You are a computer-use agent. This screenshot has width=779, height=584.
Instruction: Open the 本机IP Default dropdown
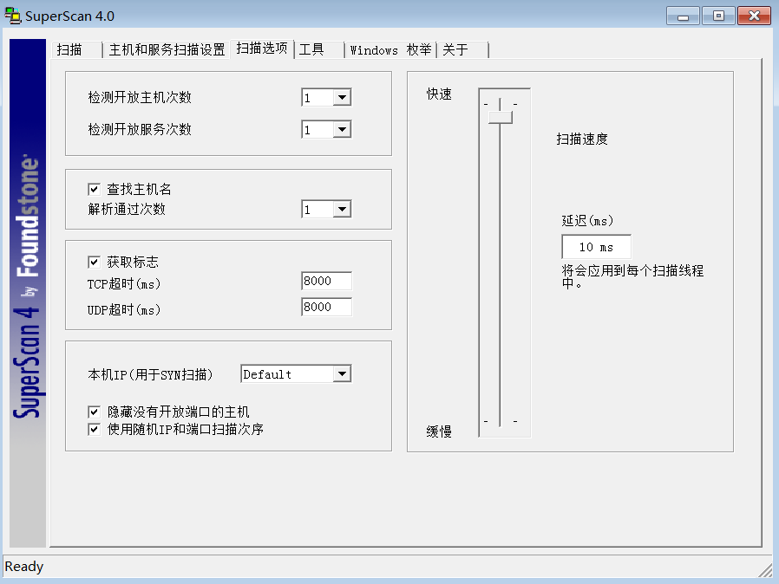pyautogui.click(x=342, y=374)
